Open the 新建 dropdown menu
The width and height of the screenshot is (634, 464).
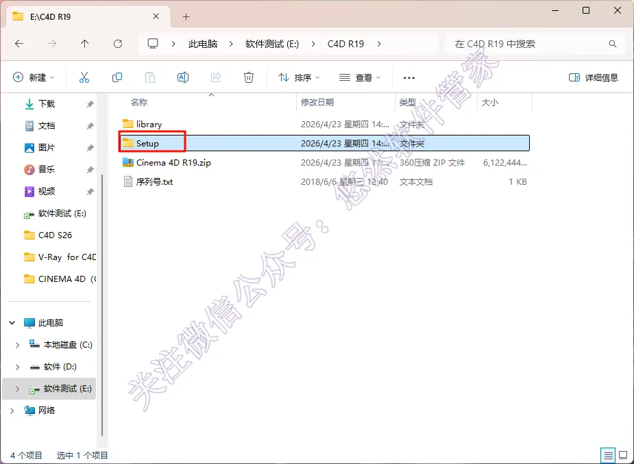tap(34, 77)
